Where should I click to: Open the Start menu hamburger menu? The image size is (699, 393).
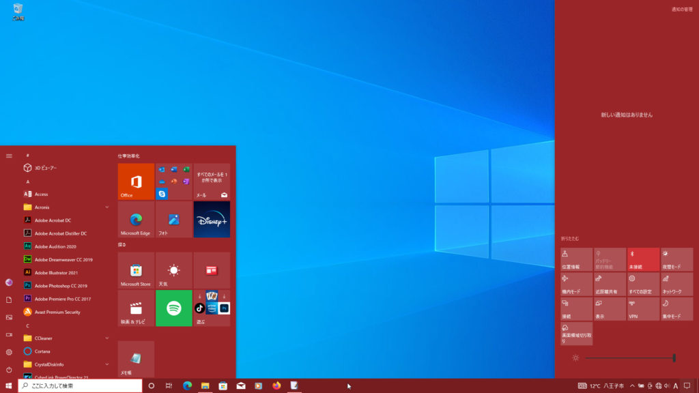9,156
